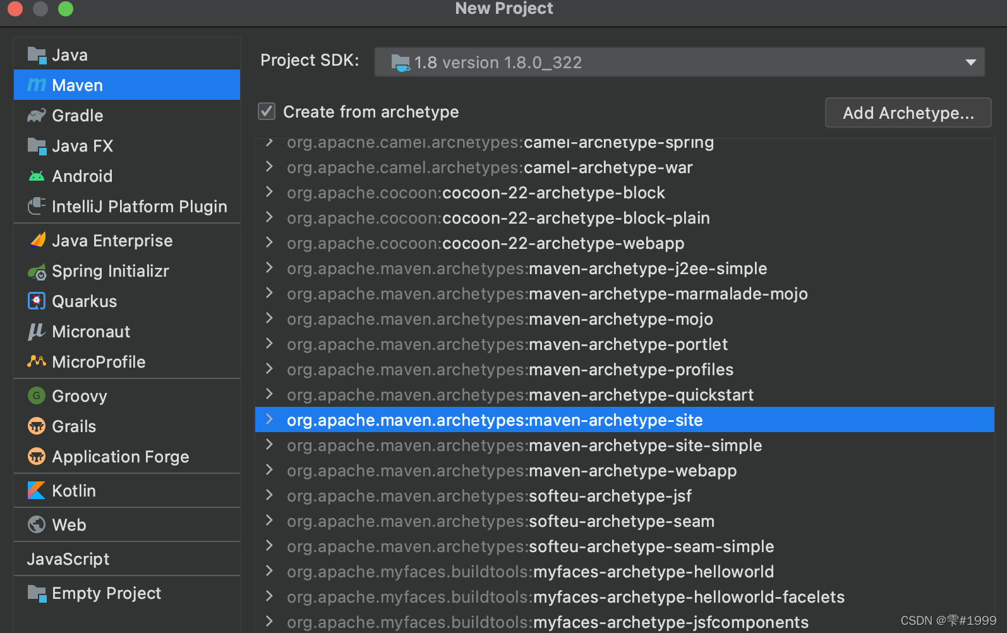Click the Kotlin K icon
The image size is (1007, 633).
click(x=37, y=490)
